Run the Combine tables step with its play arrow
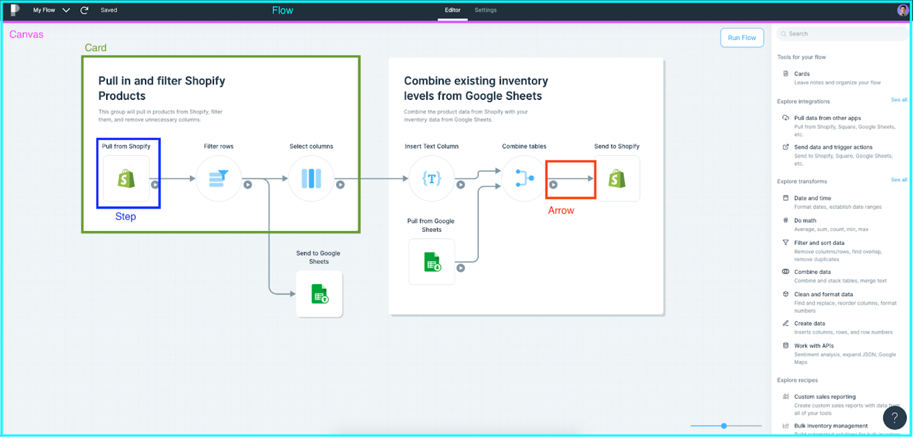 pyautogui.click(x=554, y=184)
